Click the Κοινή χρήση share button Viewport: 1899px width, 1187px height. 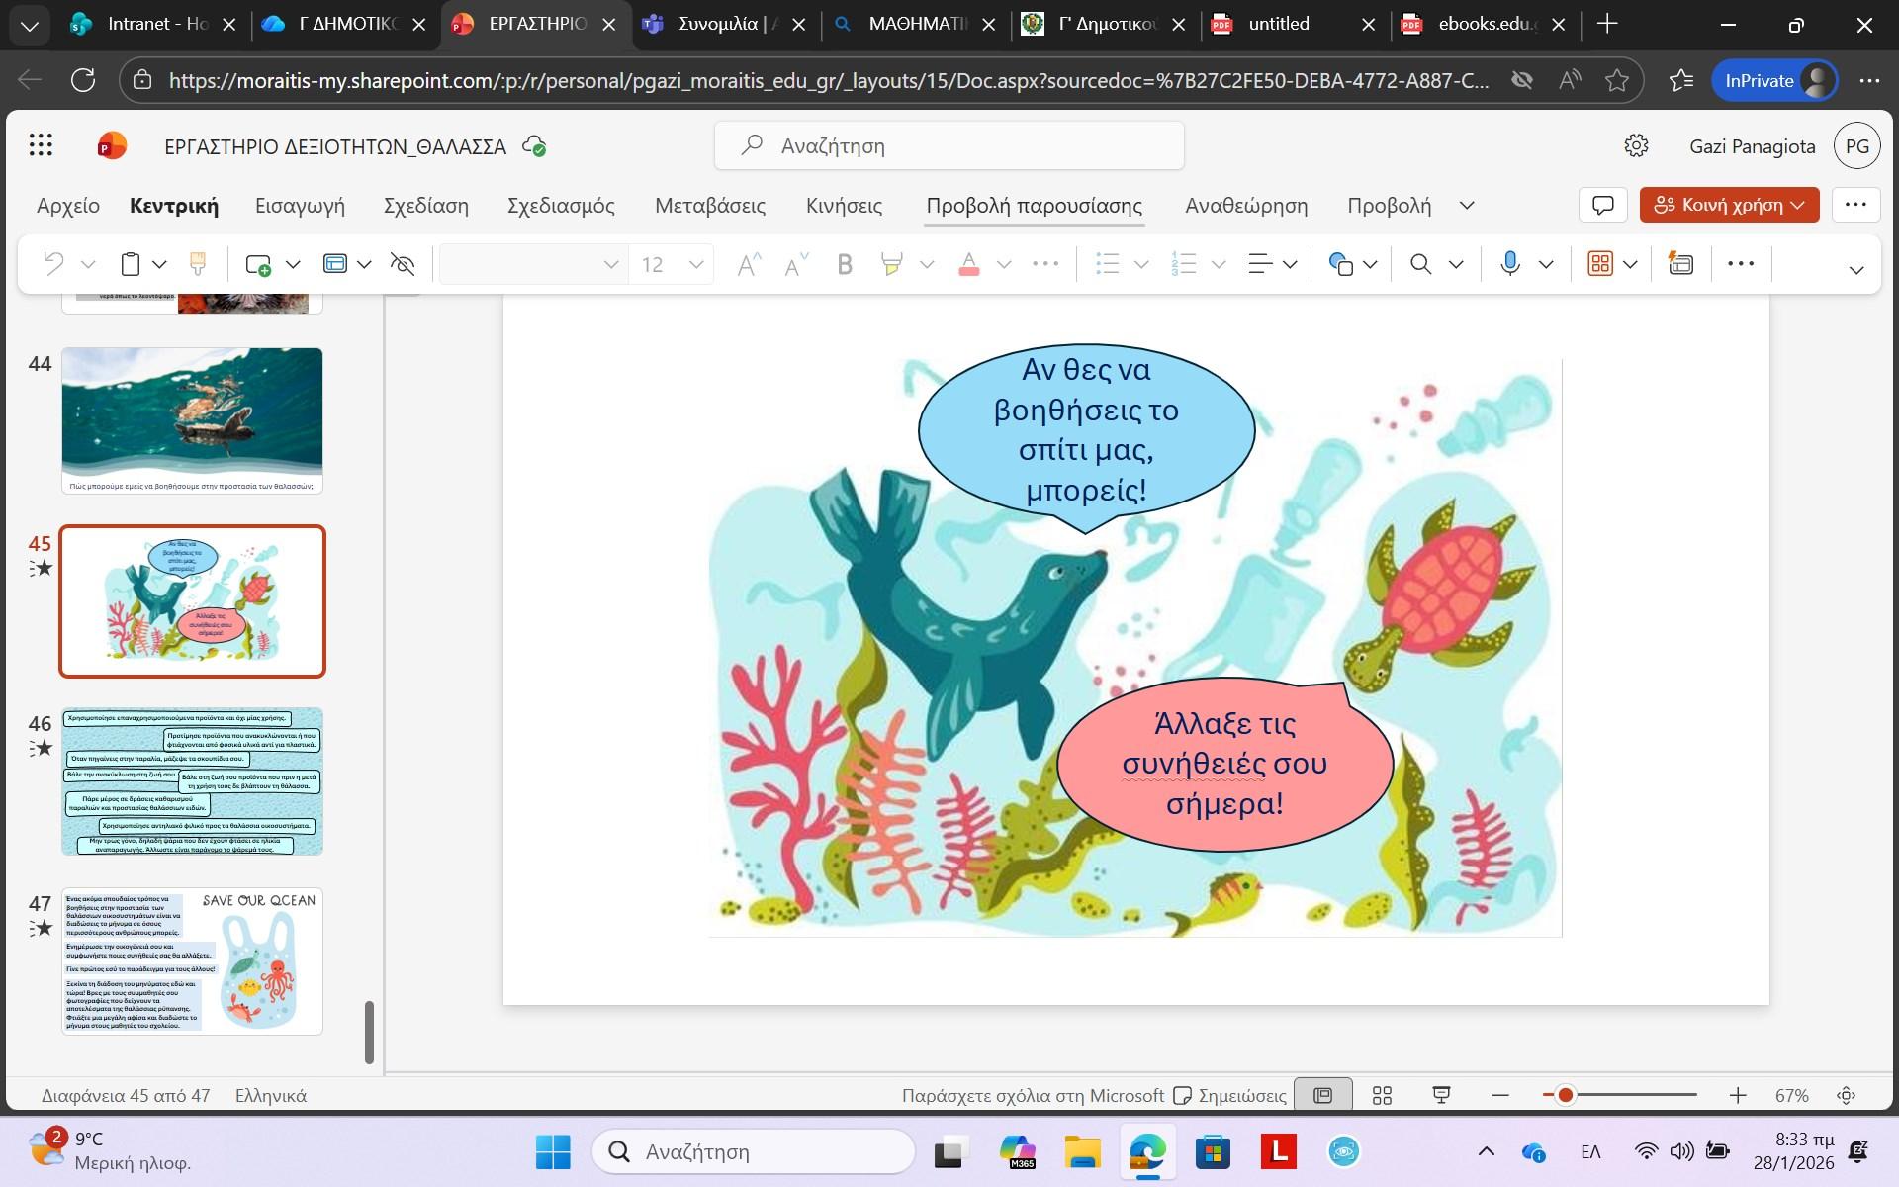(x=1728, y=205)
